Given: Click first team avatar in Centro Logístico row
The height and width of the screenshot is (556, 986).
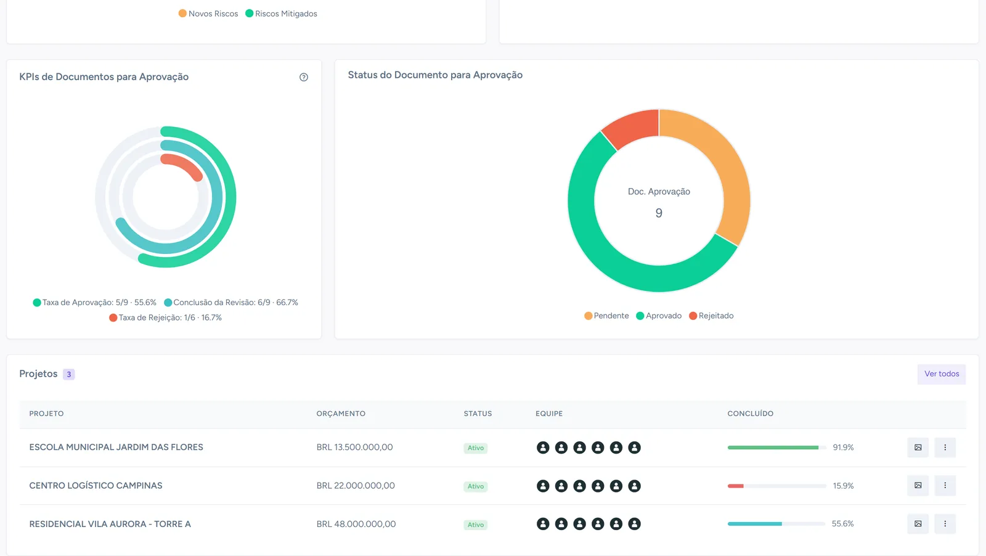Looking at the screenshot, I should tap(543, 486).
